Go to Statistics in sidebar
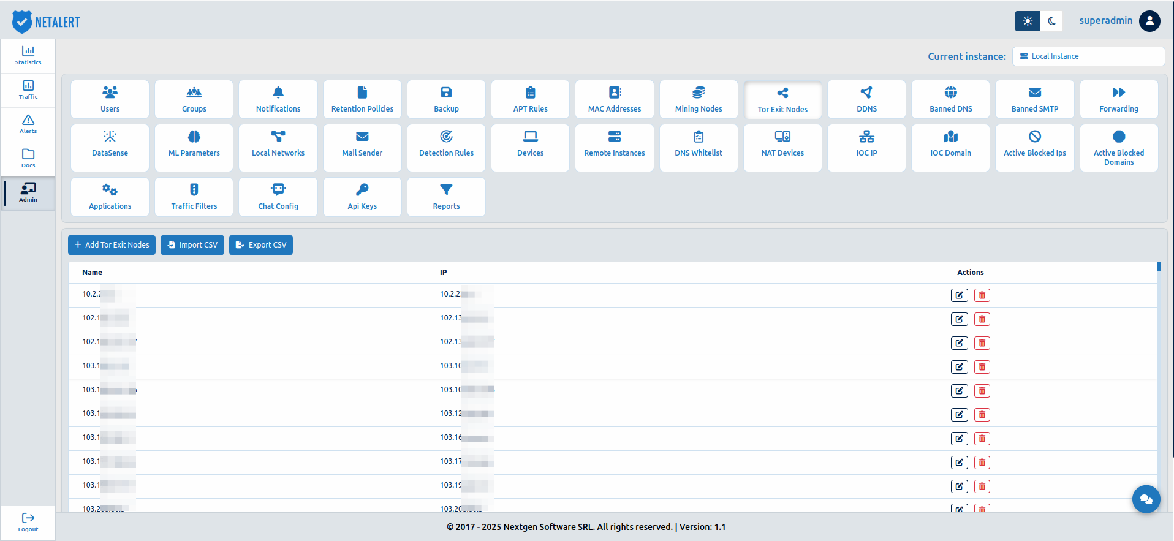Viewport: 1174px width, 541px height. coord(28,56)
